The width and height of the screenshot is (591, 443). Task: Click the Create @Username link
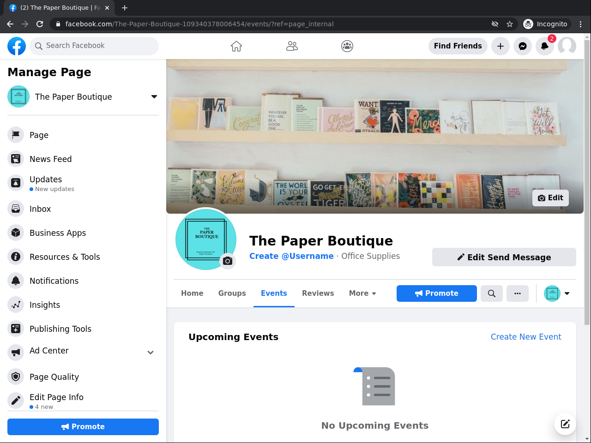[x=291, y=256]
